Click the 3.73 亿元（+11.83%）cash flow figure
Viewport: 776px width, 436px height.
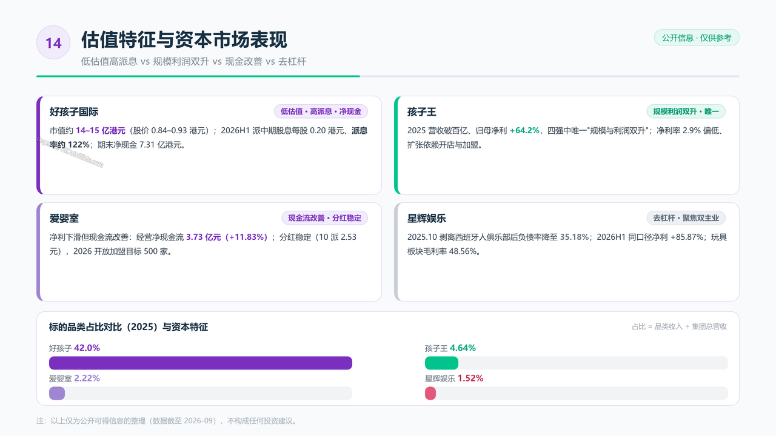pyautogui.click(x=227, y=237)
